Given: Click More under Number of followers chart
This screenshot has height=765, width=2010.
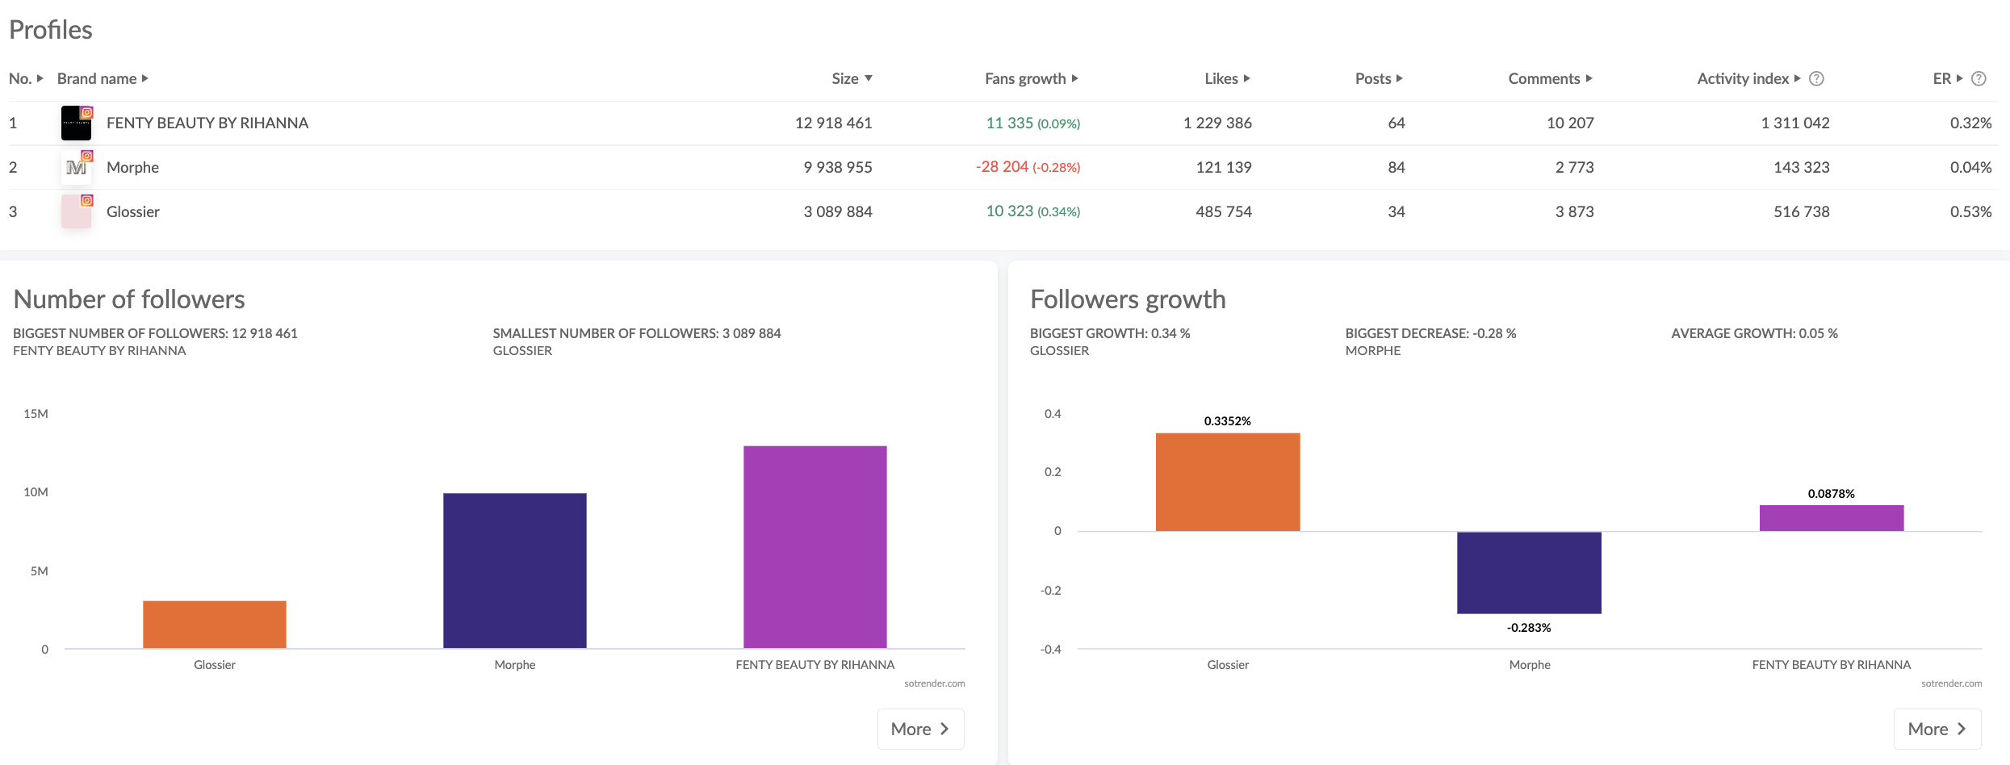Looking at the screenshot, I should point(920,728).
